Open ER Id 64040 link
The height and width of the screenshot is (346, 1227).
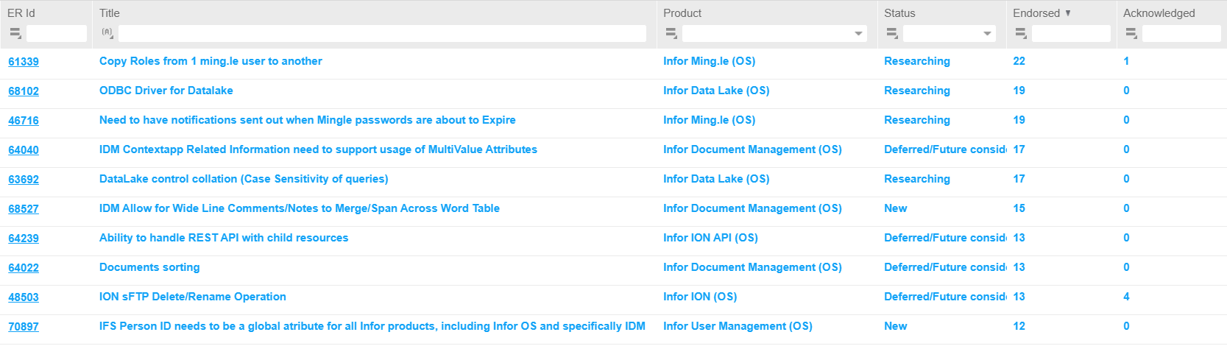click(24, 150)
